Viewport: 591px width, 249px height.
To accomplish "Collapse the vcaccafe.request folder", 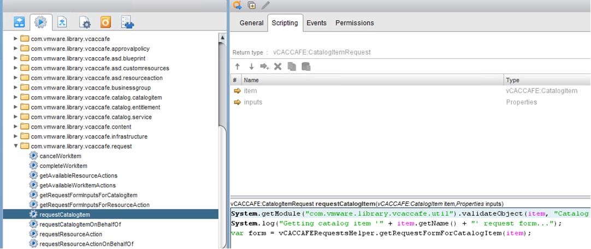I will pyautogui.click(x=15, y=146).
